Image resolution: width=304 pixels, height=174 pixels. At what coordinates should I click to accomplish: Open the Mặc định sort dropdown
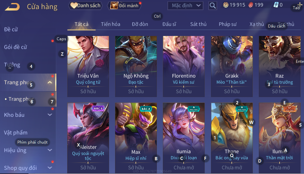[x=185, y=6]
